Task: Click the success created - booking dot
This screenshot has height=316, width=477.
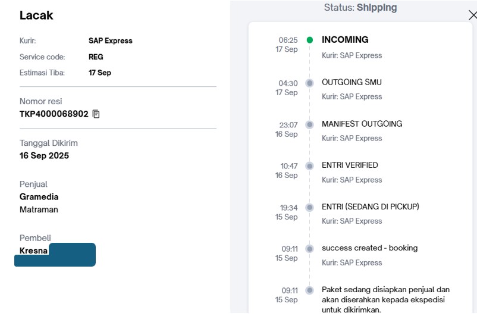Action: 310,249
